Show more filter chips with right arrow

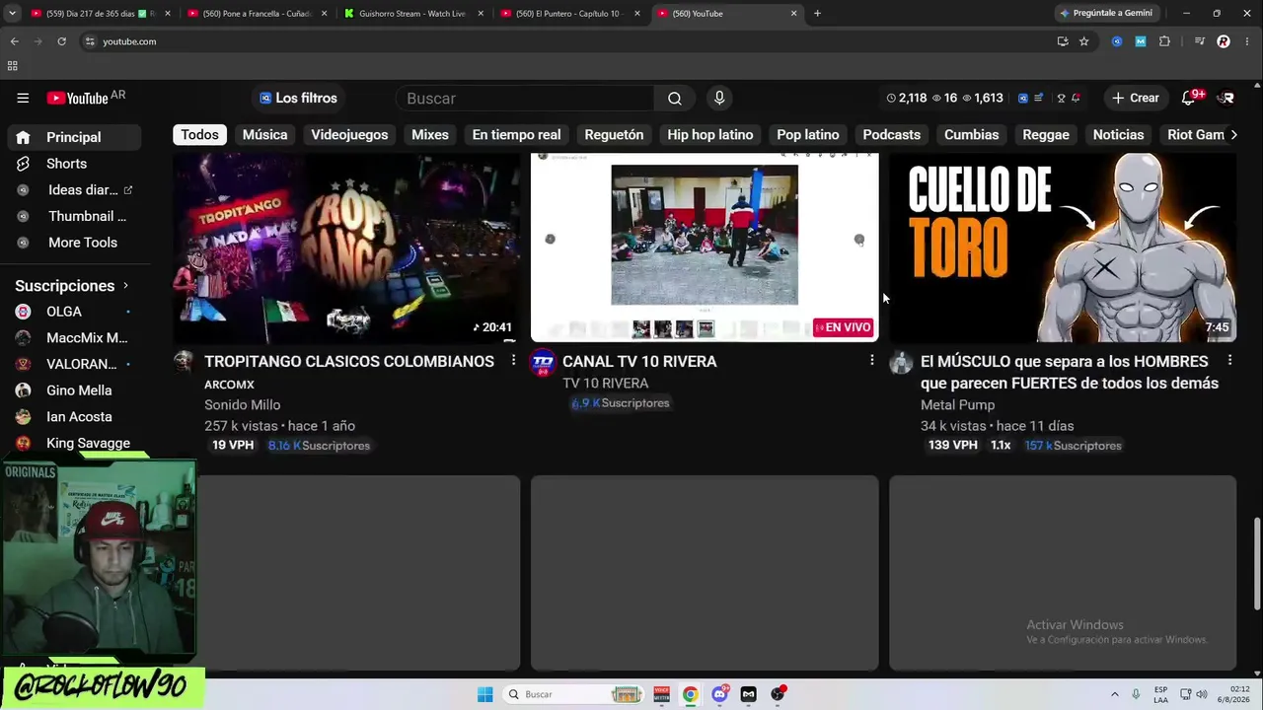pos(1233,135)
